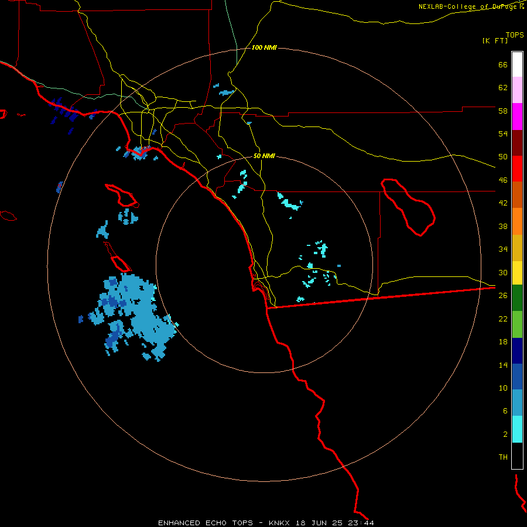Click the legend value 42
The width and height of the screenshot is (527, 527).
503,203
